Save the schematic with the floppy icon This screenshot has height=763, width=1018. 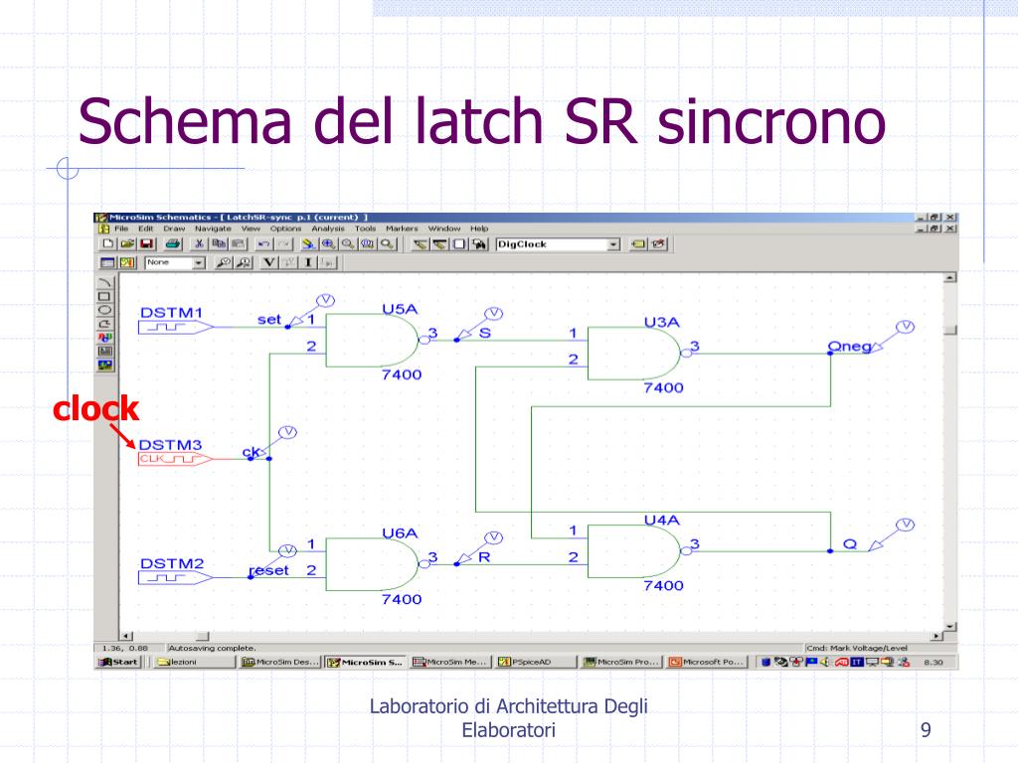pyautogui.click(x=147, y=244)
